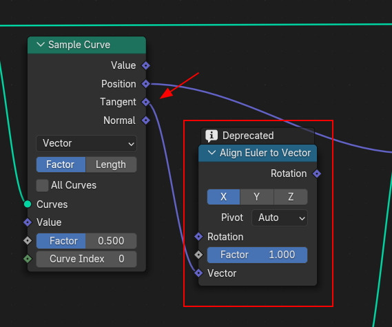Open the Vector data type dropdown

click(x=87, y=143)
